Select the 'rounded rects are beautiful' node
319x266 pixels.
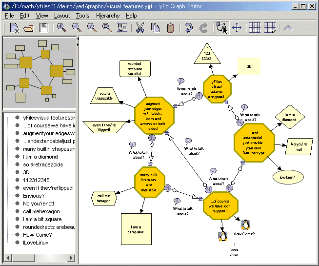pos(135,69)
